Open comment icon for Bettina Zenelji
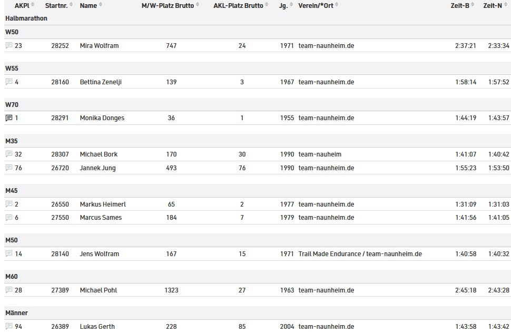This screenshot has width=511, height=332. click(x=9, y=82)
